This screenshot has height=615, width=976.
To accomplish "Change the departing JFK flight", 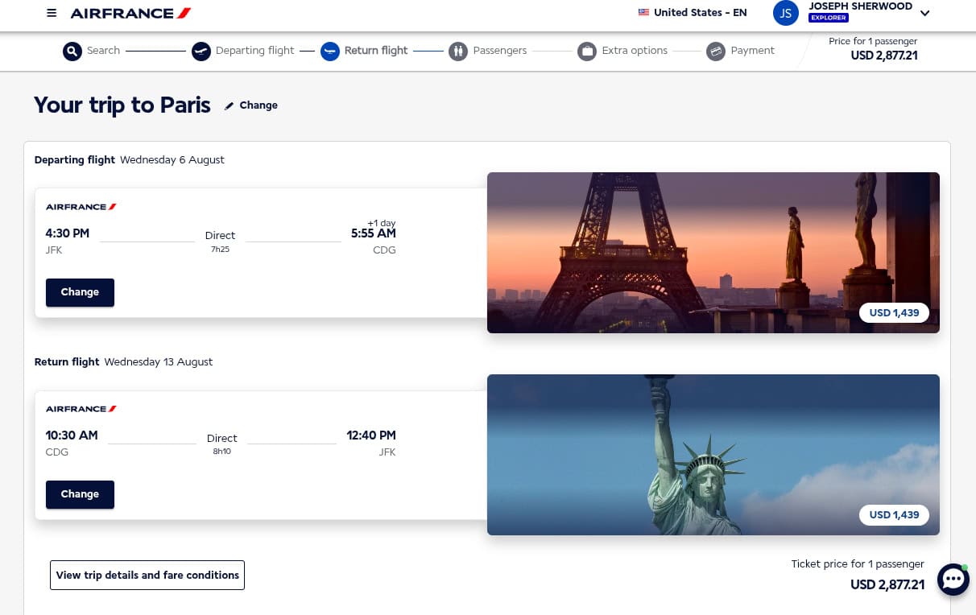I will pos(80,292).
